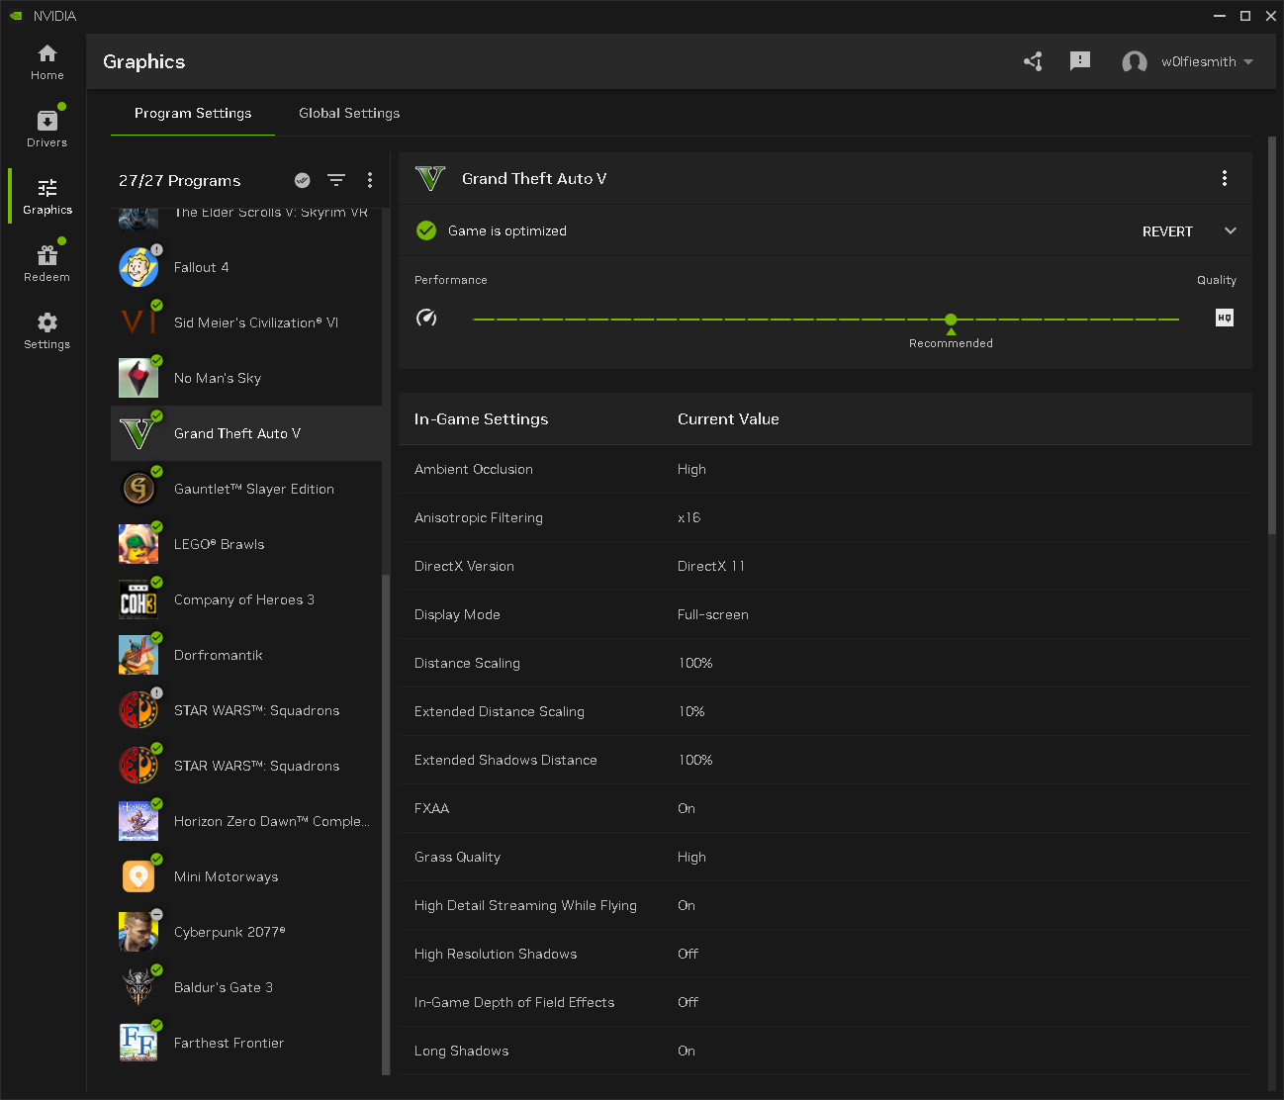
Task: Click the optimize-all checkmark beside 27/27 Programs
Action: (302, 180)
